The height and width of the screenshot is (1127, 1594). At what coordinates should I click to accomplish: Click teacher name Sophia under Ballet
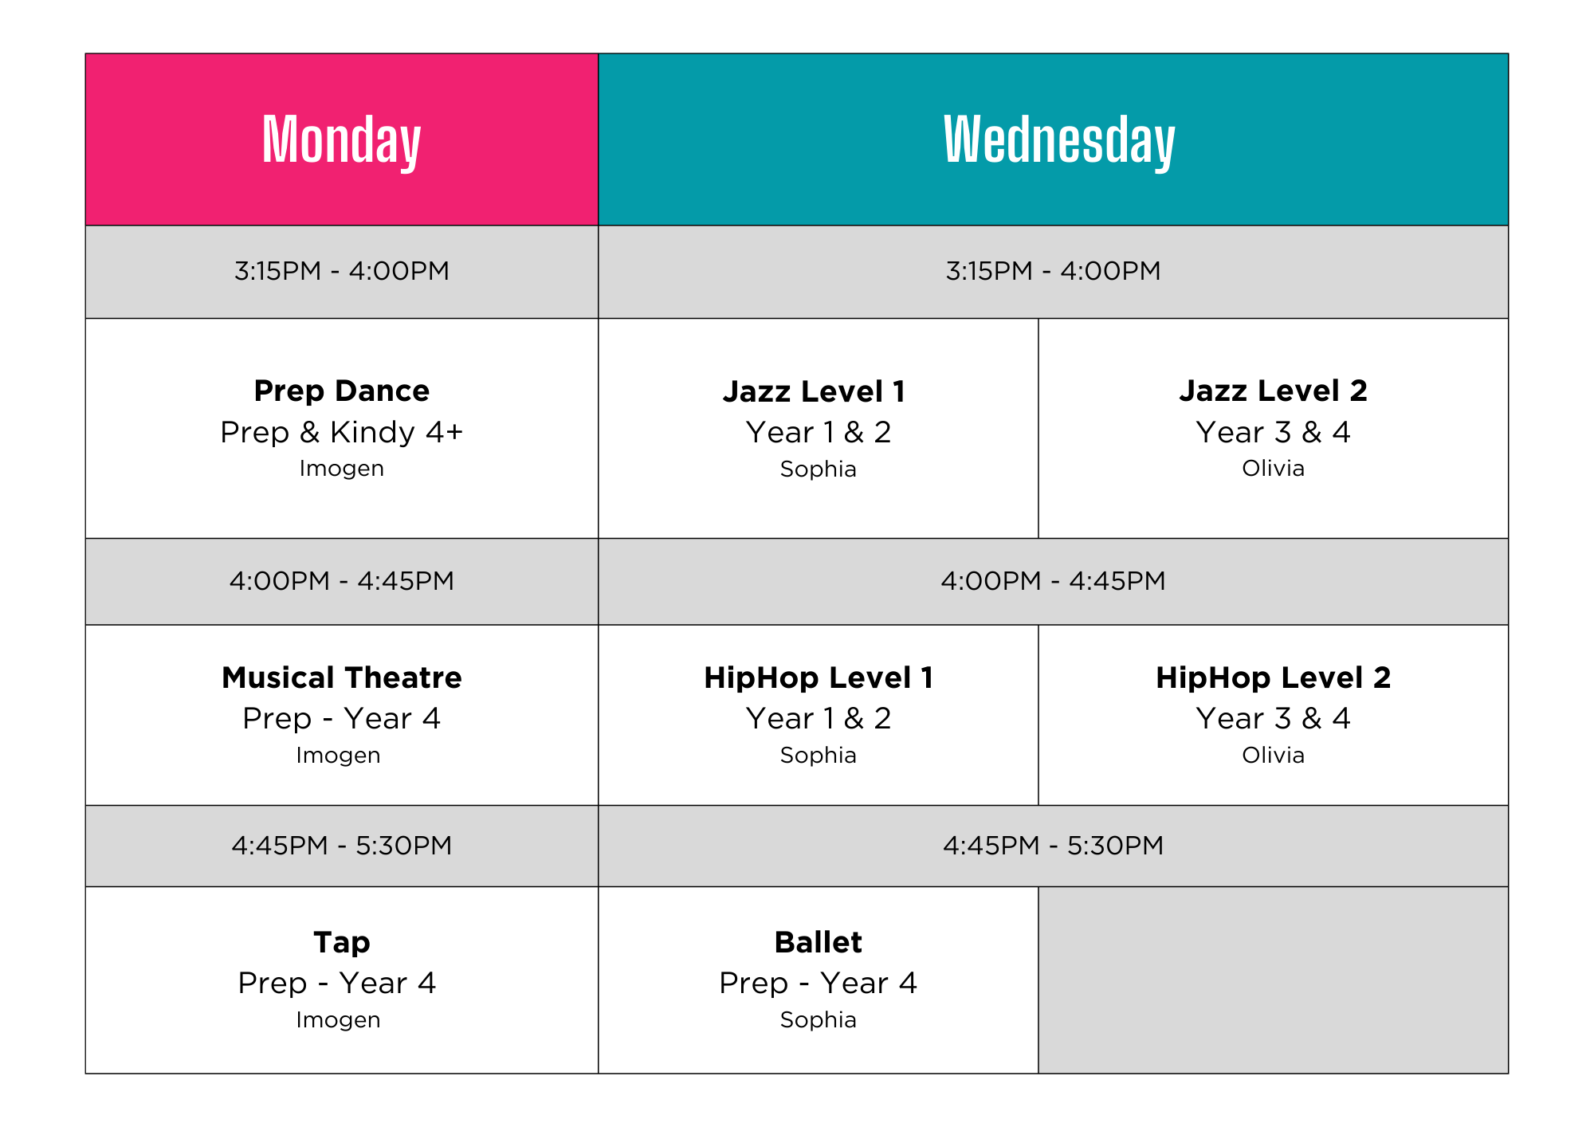point(818,1020)
